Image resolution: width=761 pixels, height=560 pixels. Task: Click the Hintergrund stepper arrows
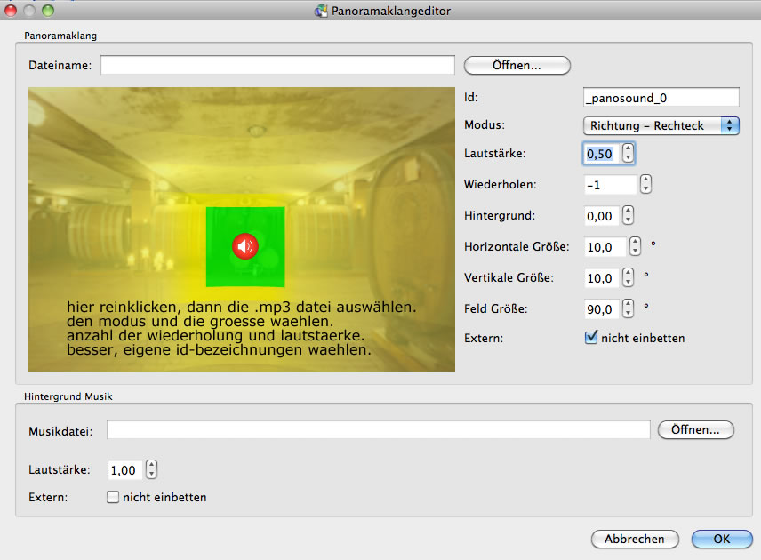(629, 215)
